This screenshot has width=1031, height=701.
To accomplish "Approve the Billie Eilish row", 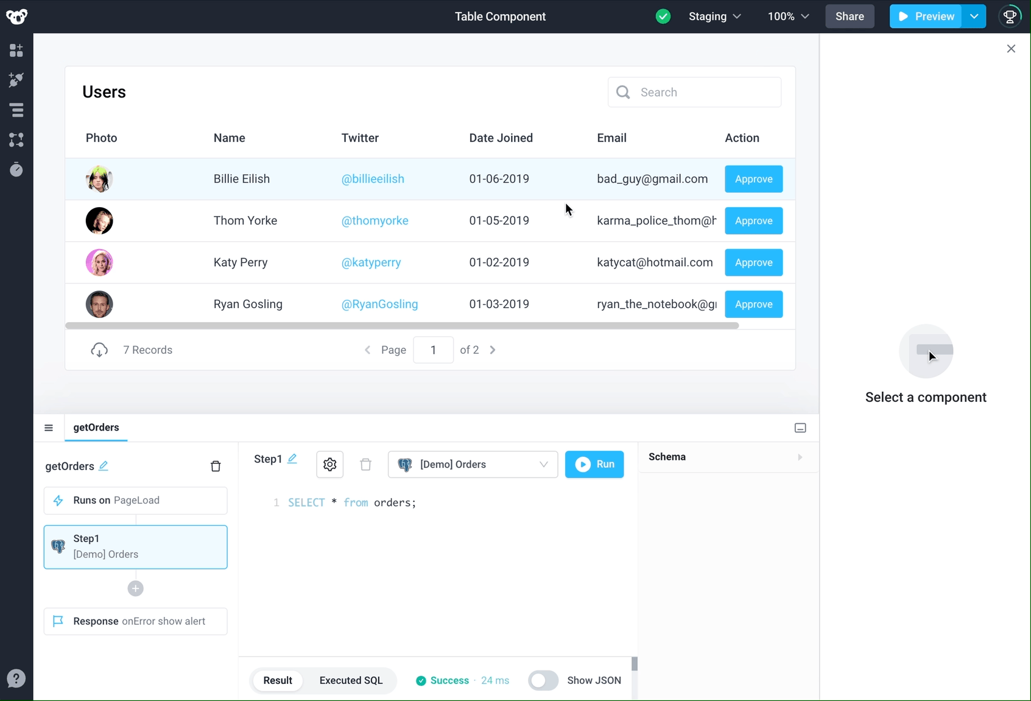I will [753, 179].
